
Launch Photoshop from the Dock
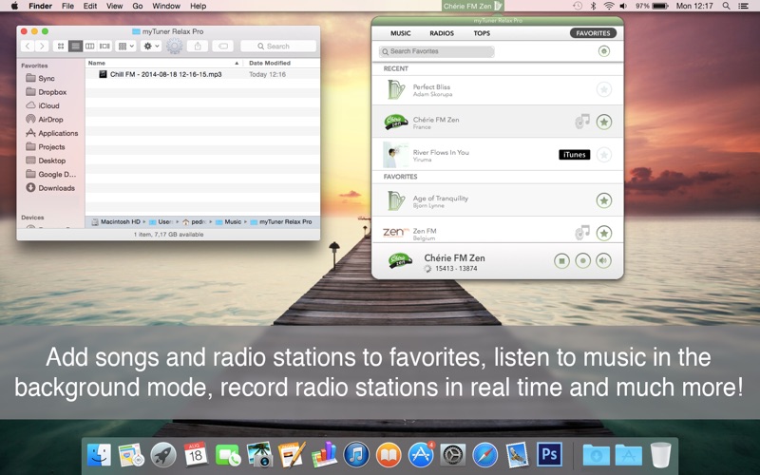point(549,454)
